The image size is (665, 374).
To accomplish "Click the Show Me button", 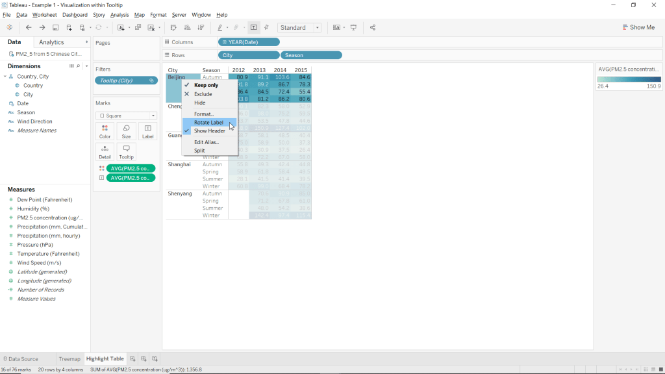I will [638, 28].
